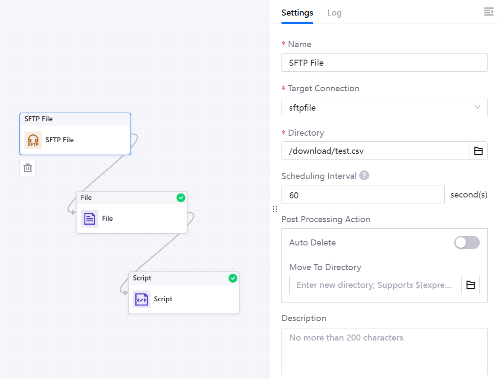Click the File node document icon
Image resolution: width=498 pixels, height=379 pixels.
click(90, 219)
